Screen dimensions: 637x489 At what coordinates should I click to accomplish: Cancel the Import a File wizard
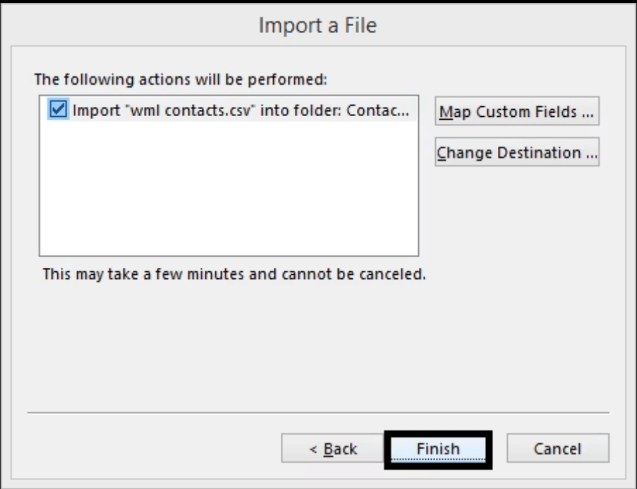click(558, 448)
